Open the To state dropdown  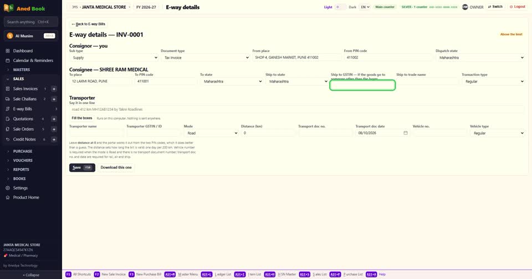[232, 81]
